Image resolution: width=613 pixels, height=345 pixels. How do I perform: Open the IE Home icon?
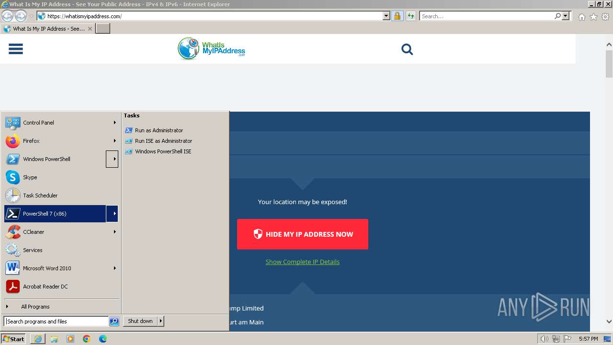click(x=581, y=17)
